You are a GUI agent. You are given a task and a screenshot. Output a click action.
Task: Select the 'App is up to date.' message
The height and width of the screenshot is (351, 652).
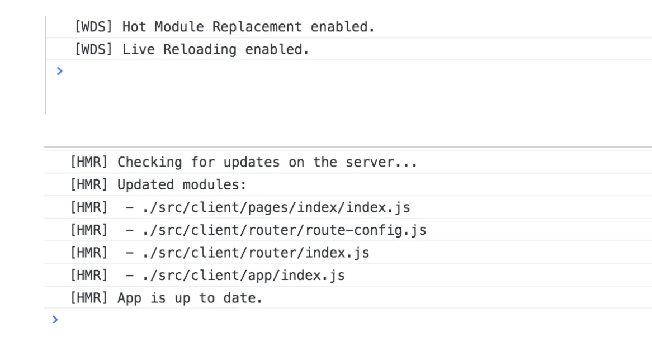(190, 298)
